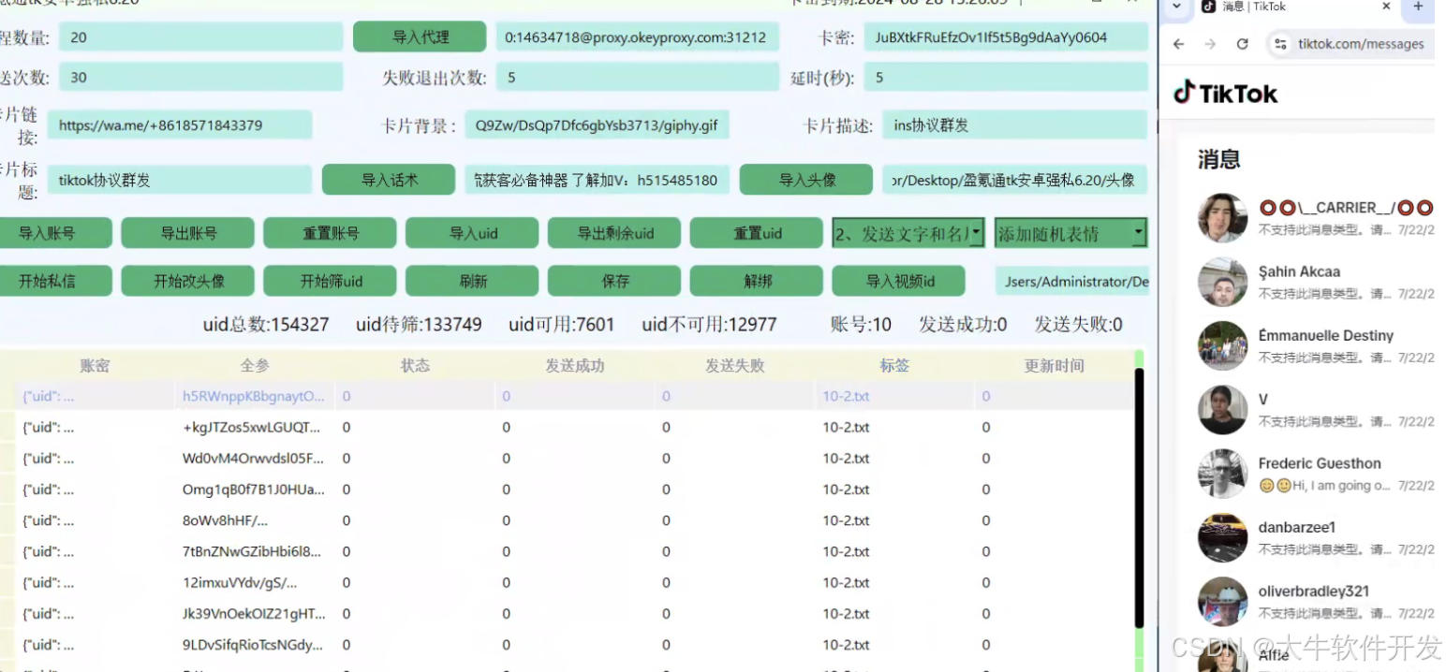Click the 标签 column header
The width and height of the screenshot is (1446, 672).
click(x=894, y=366)
